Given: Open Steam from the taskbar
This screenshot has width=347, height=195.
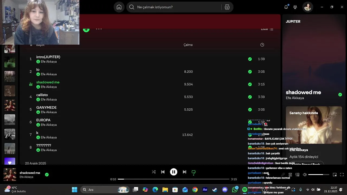Looking at the screenshot, I should coord(215,190).
